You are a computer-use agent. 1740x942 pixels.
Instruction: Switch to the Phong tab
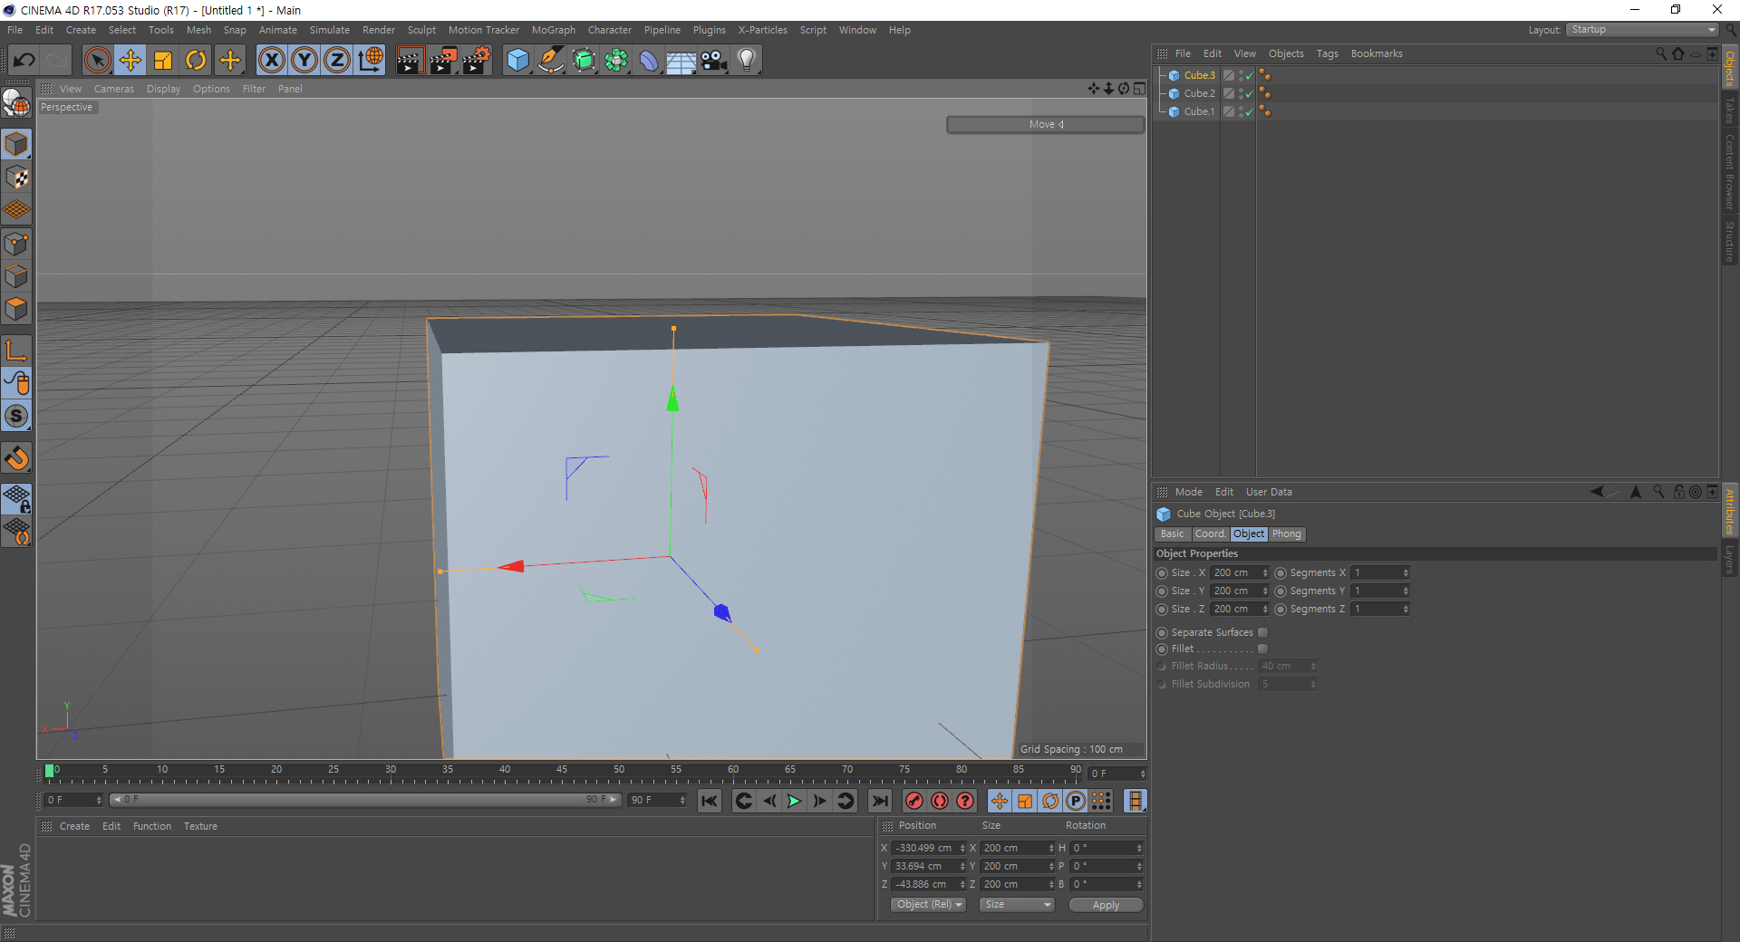point(1286,534)
